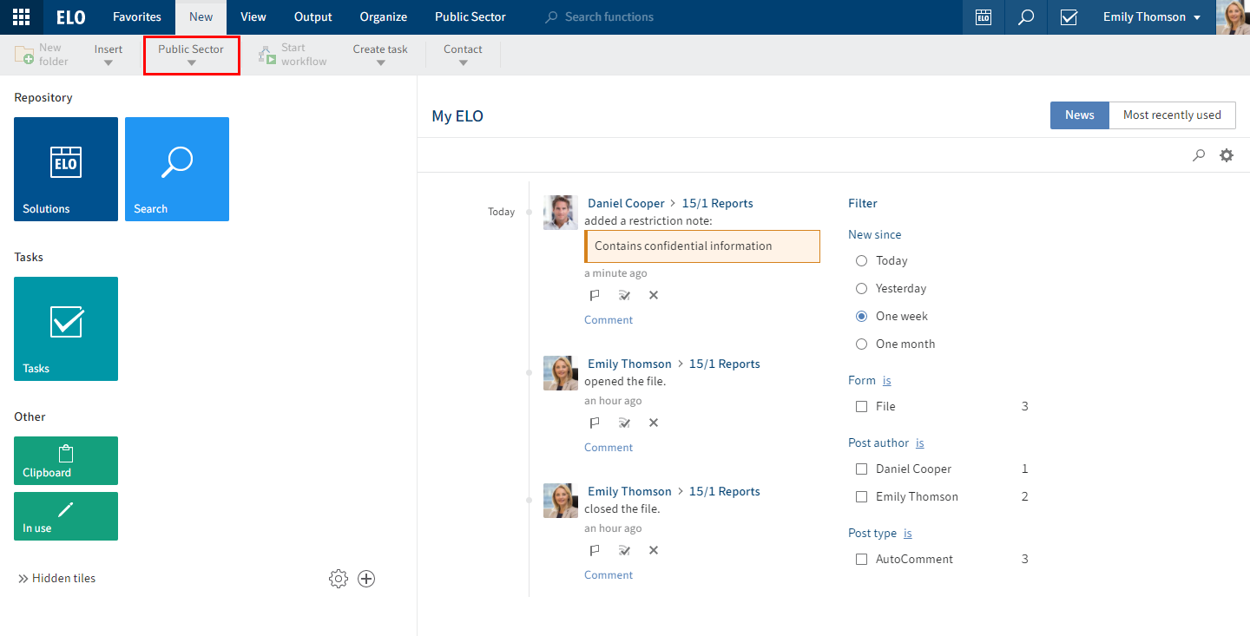Select the One week radio button
This screenshot has width=1250, height=636.
(x=862, y=317)
